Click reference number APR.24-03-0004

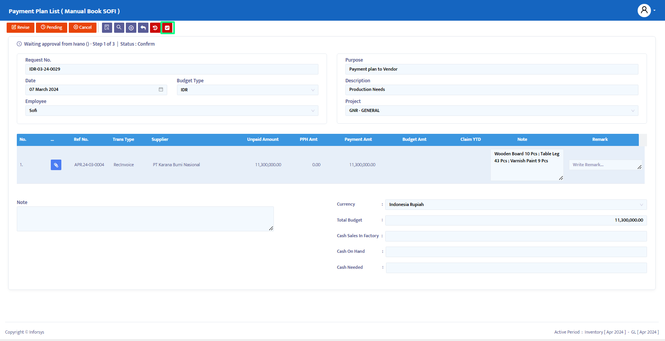[x=89, y=165]
